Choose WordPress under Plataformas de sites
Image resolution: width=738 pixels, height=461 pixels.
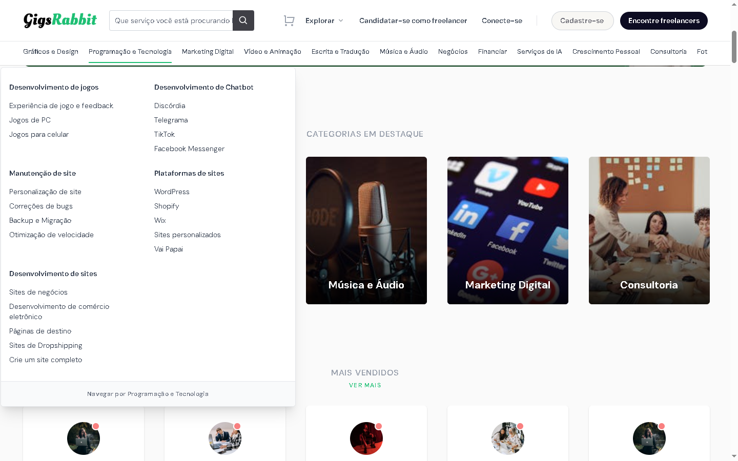(x=172, y=192)
